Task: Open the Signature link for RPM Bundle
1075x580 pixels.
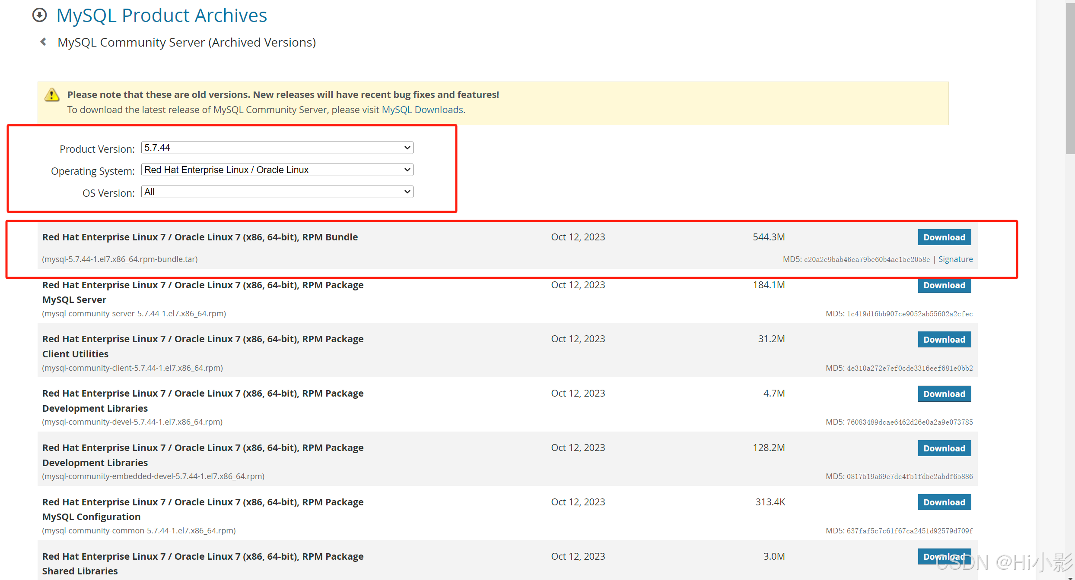Action: pyautogui.click(x=955, y=259)
